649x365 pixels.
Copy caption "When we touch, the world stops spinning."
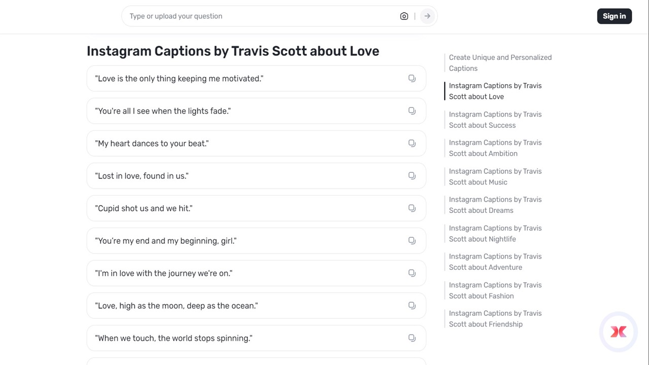coord(412,338)
